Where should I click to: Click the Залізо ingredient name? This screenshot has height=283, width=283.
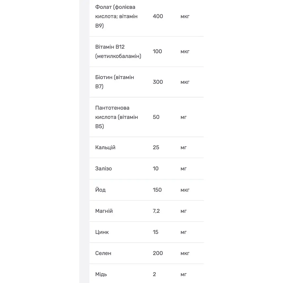pyautogui.click(x=103, y=169)
